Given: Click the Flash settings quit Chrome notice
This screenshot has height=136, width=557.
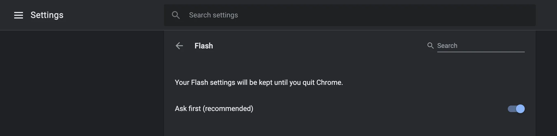Looking at the screenshot, I should pos(259,82).
